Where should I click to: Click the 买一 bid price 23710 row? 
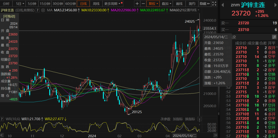pyautogui.click(x=249, y=30)
